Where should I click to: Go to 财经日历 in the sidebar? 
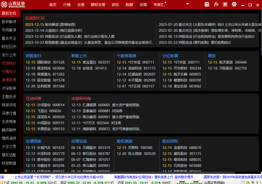point(9,47)
